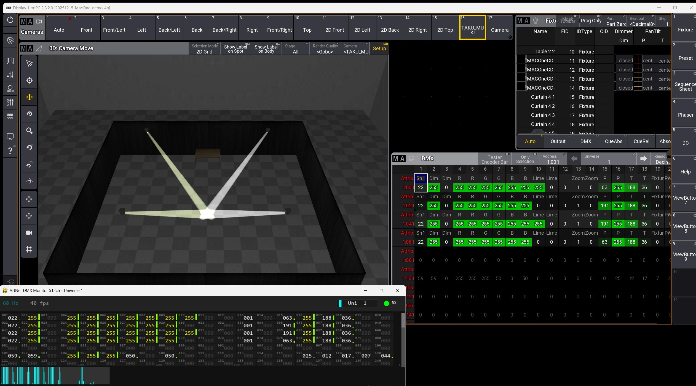Open the Selection Mode 2D Grid dropdown
This screenshot has width=696, height=386.
(x=204, y=49)
